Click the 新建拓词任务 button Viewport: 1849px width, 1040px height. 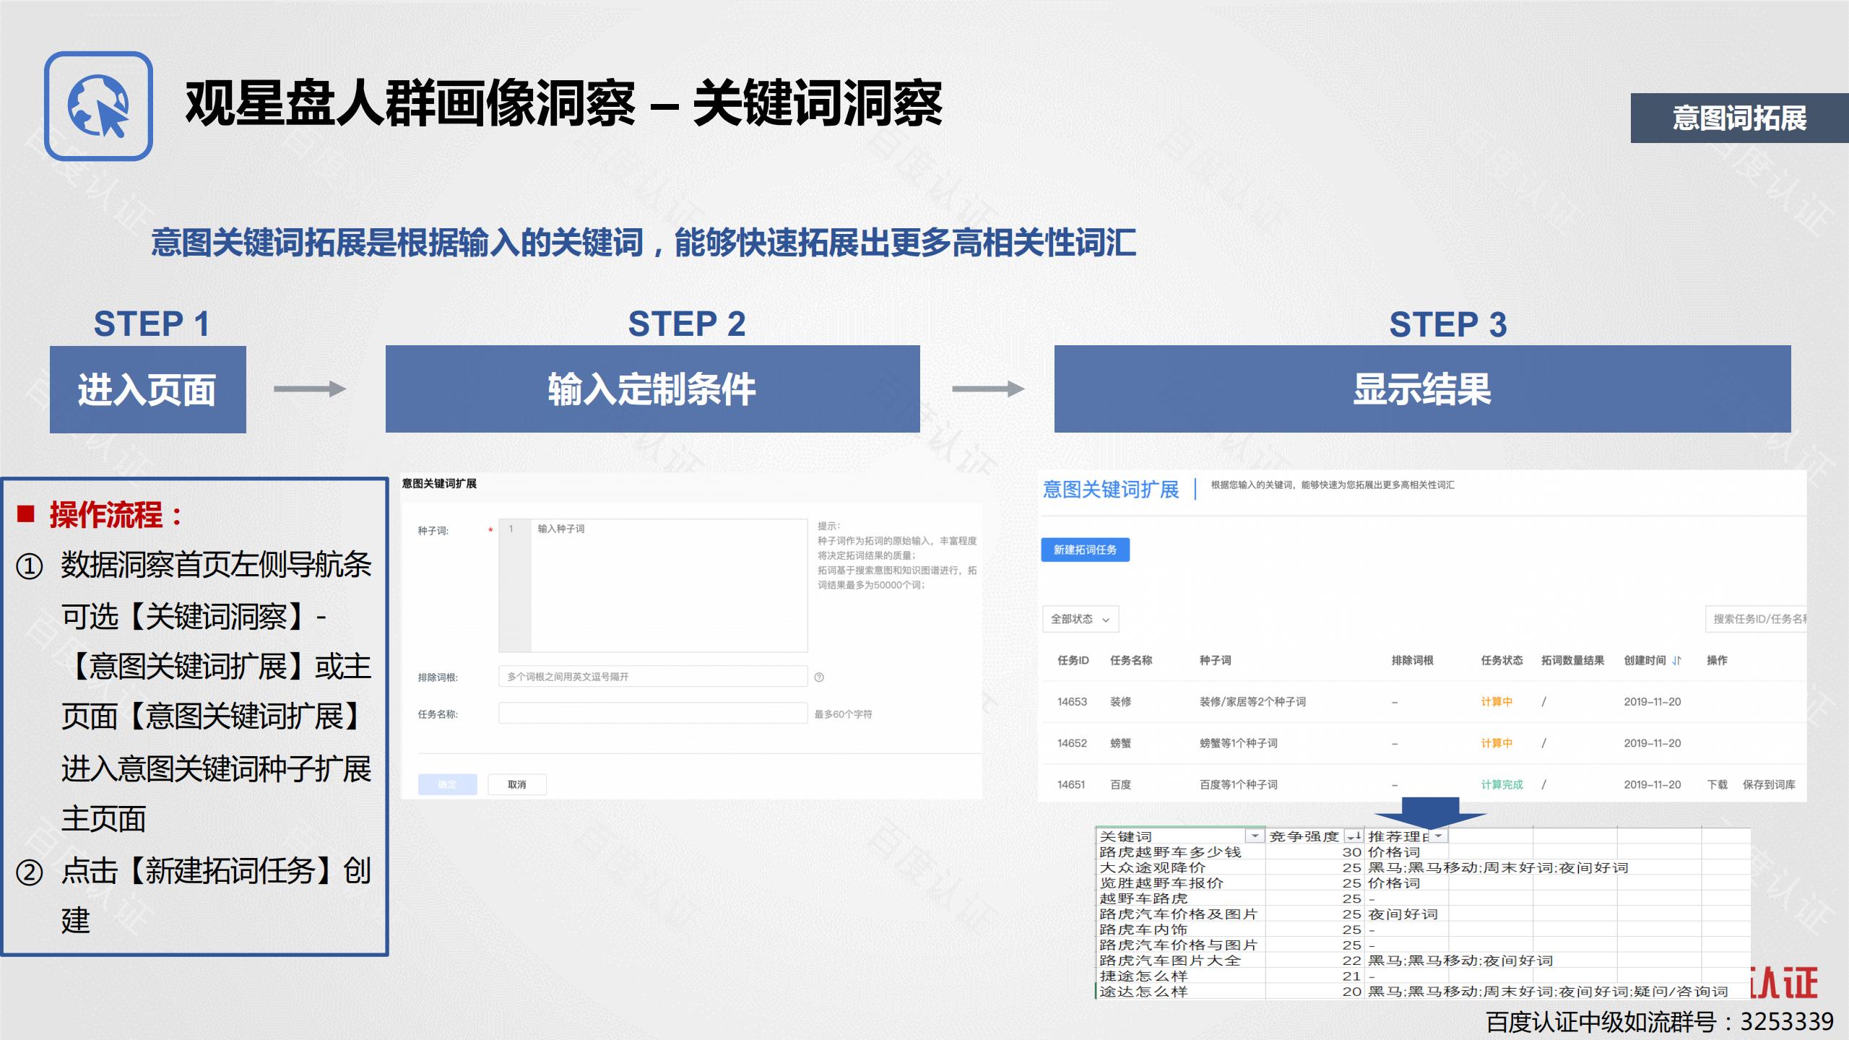click(x=1085, y=550)
